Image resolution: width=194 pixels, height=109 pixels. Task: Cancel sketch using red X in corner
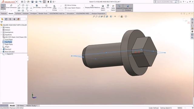[189, 23]
